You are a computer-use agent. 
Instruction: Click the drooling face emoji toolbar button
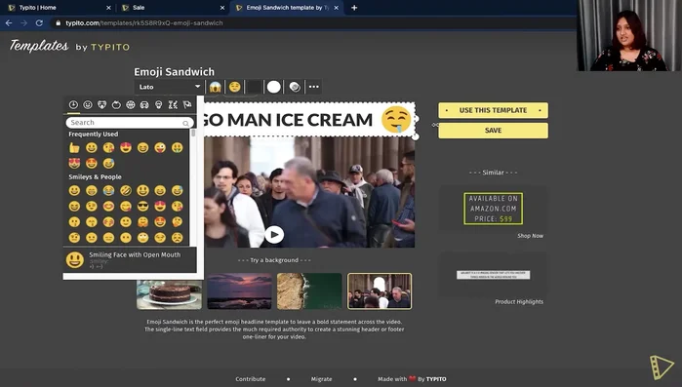click(234, 87)
